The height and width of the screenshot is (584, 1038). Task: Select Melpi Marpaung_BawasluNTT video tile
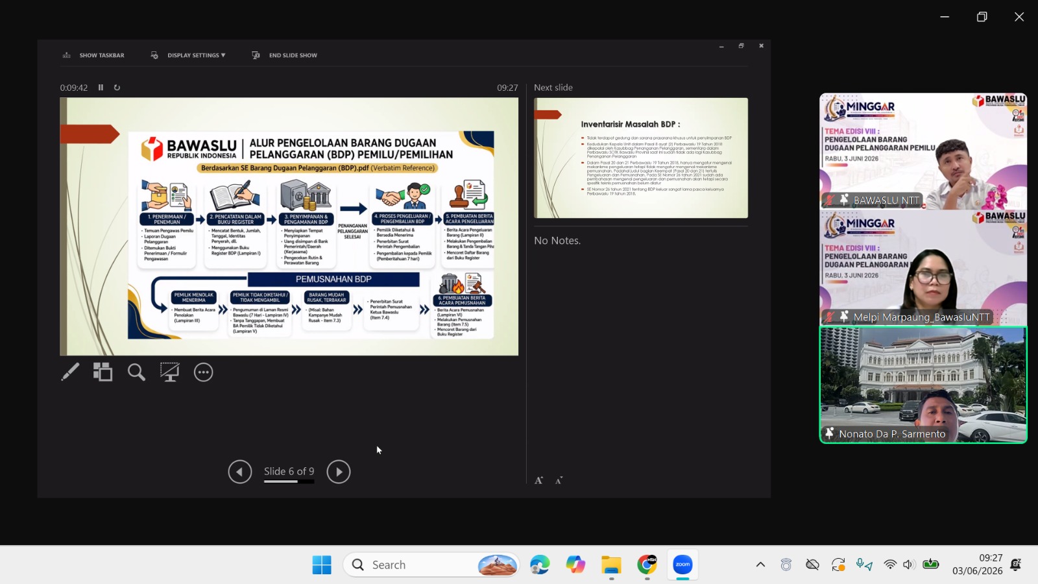pos(923,268)
